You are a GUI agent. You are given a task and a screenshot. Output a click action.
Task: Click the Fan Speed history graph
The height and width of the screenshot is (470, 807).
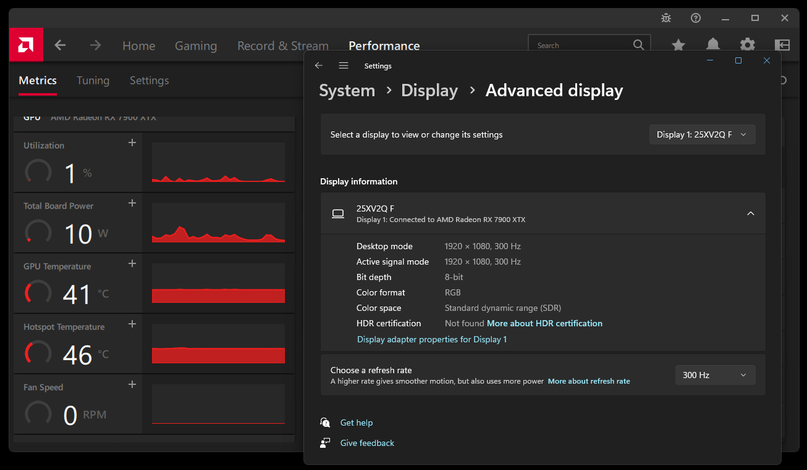point(218,405)
